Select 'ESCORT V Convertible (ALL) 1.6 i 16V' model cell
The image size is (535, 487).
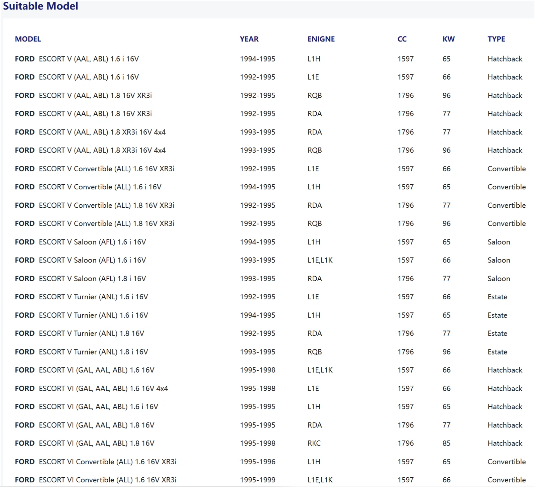tap(100, 187)
